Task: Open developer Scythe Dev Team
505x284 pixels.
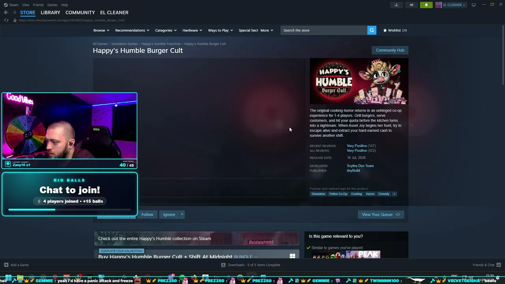Action: point(360,166)
